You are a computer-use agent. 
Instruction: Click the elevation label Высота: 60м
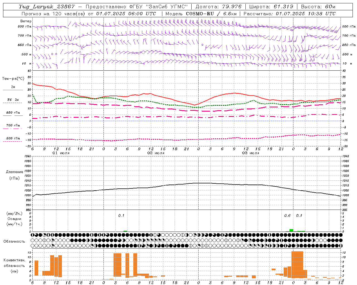318,7
